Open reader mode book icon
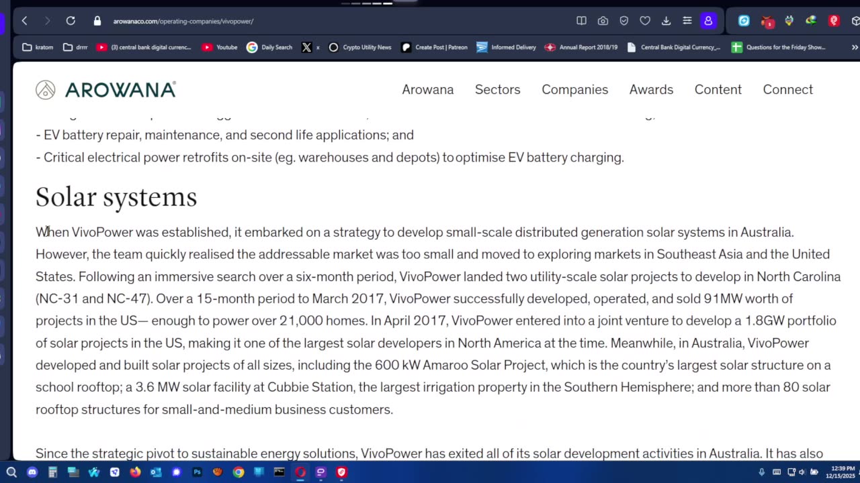 (x=582, y=21)
